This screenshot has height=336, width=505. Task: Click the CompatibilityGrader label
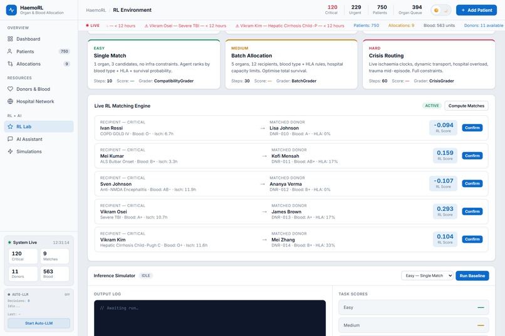pyautogui.click(x=174, y=81)
